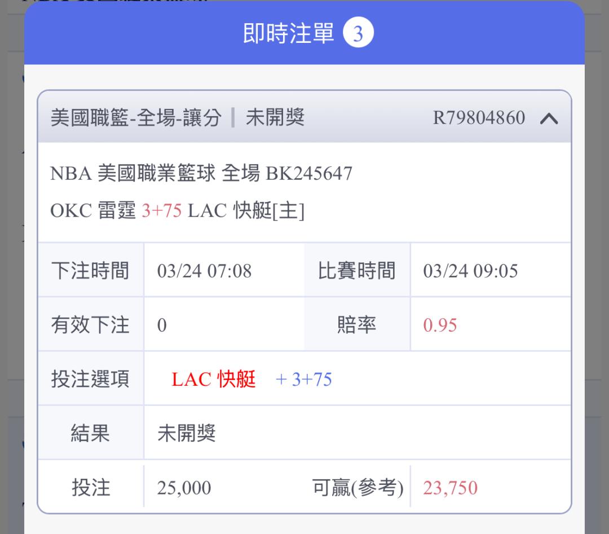Tap the blue + 3+75 spread value

(x=304, y=379)
